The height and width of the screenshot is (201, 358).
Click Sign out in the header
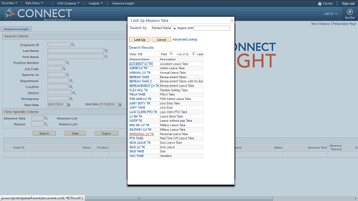pyautogui.click(x=348, y=4)
